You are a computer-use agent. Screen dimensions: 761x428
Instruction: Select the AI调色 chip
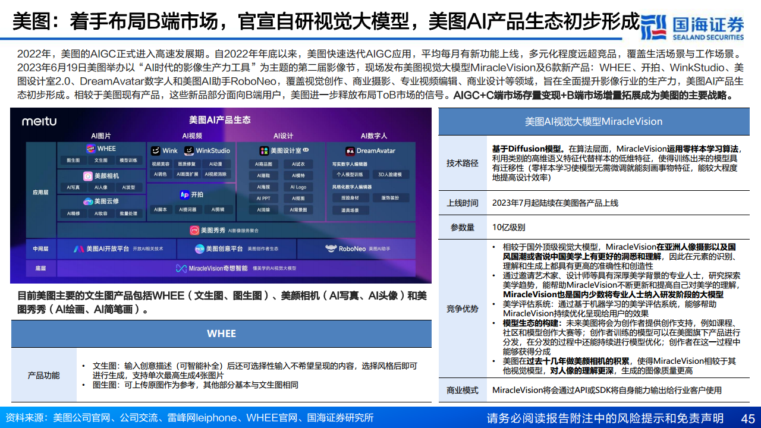tap(161, 174)
